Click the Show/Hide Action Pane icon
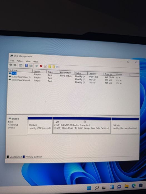 pos(31,66)
